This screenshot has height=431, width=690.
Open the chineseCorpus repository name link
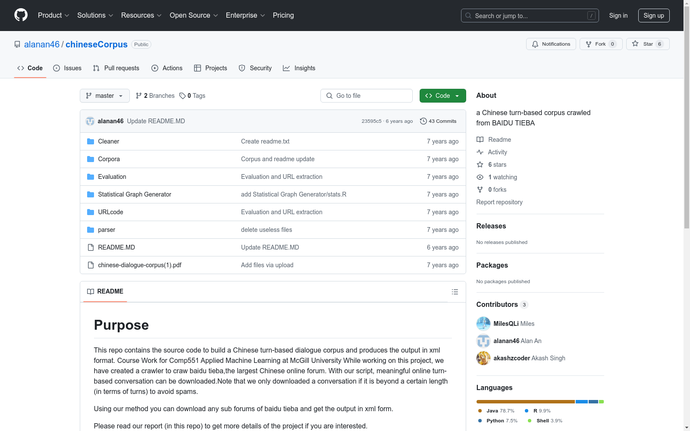pyautogui.click(x=97, y=44)
